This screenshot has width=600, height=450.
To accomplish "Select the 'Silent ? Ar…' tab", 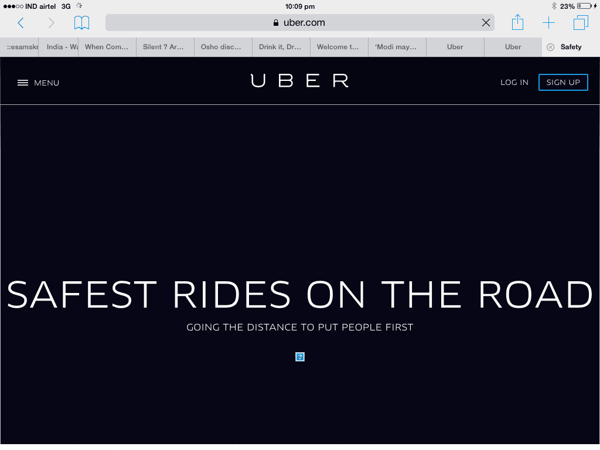I will pyautogui.click(x=165, y=47).
